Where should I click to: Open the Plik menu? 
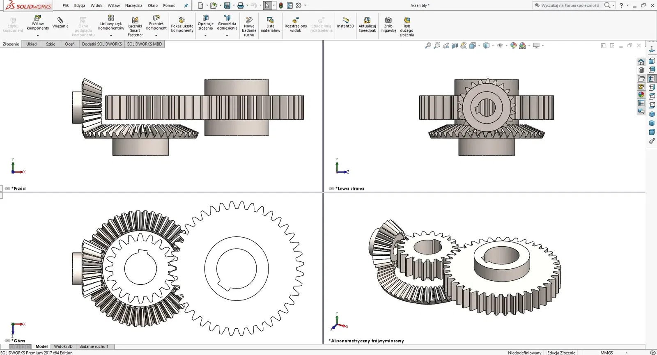tap(66, 5)
